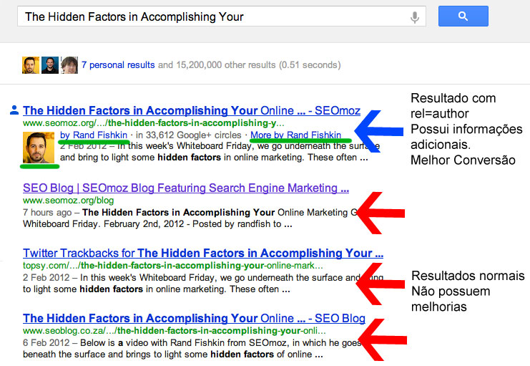Click the www.seomoz.org/blog green URL
Image resolution: width=530 pixels, height=366 pixels.
[x=68, y=201]
